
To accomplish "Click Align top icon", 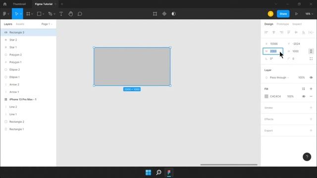I will click(289, 32).
